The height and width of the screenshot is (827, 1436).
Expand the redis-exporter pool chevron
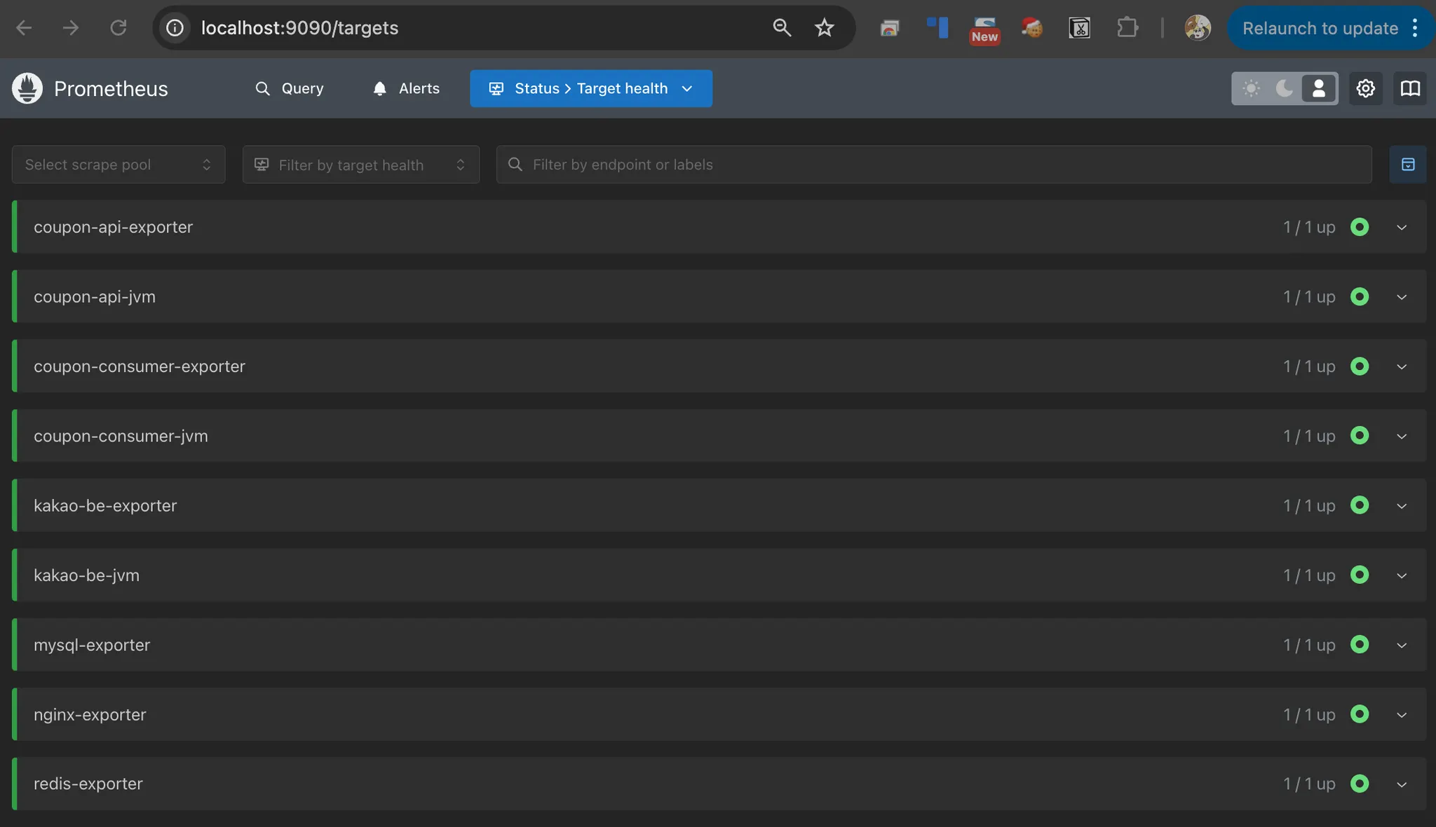tap(1402, 784)
